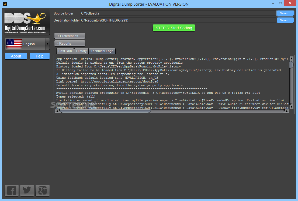Click the 'Shortcut created' WAVE Audio File log line
This screenshot has height=201, width=298.
173,104
